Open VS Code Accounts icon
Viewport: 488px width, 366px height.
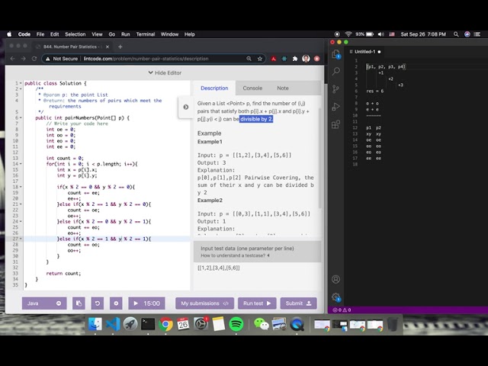335,279
